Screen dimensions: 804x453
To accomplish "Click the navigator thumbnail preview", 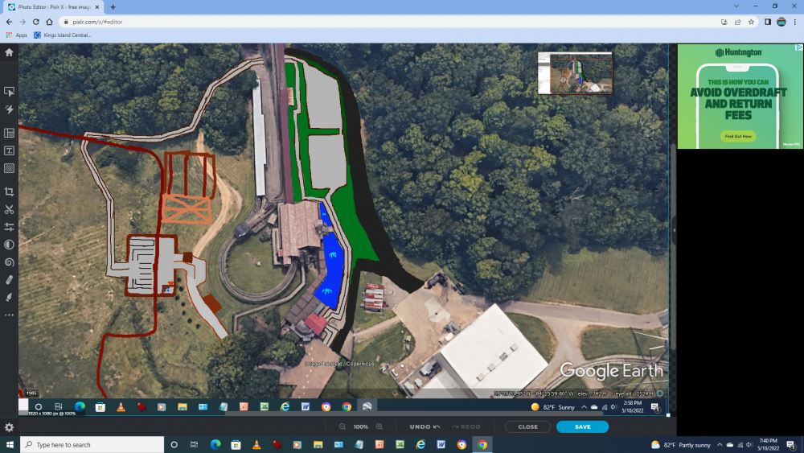I will point(575,73).
